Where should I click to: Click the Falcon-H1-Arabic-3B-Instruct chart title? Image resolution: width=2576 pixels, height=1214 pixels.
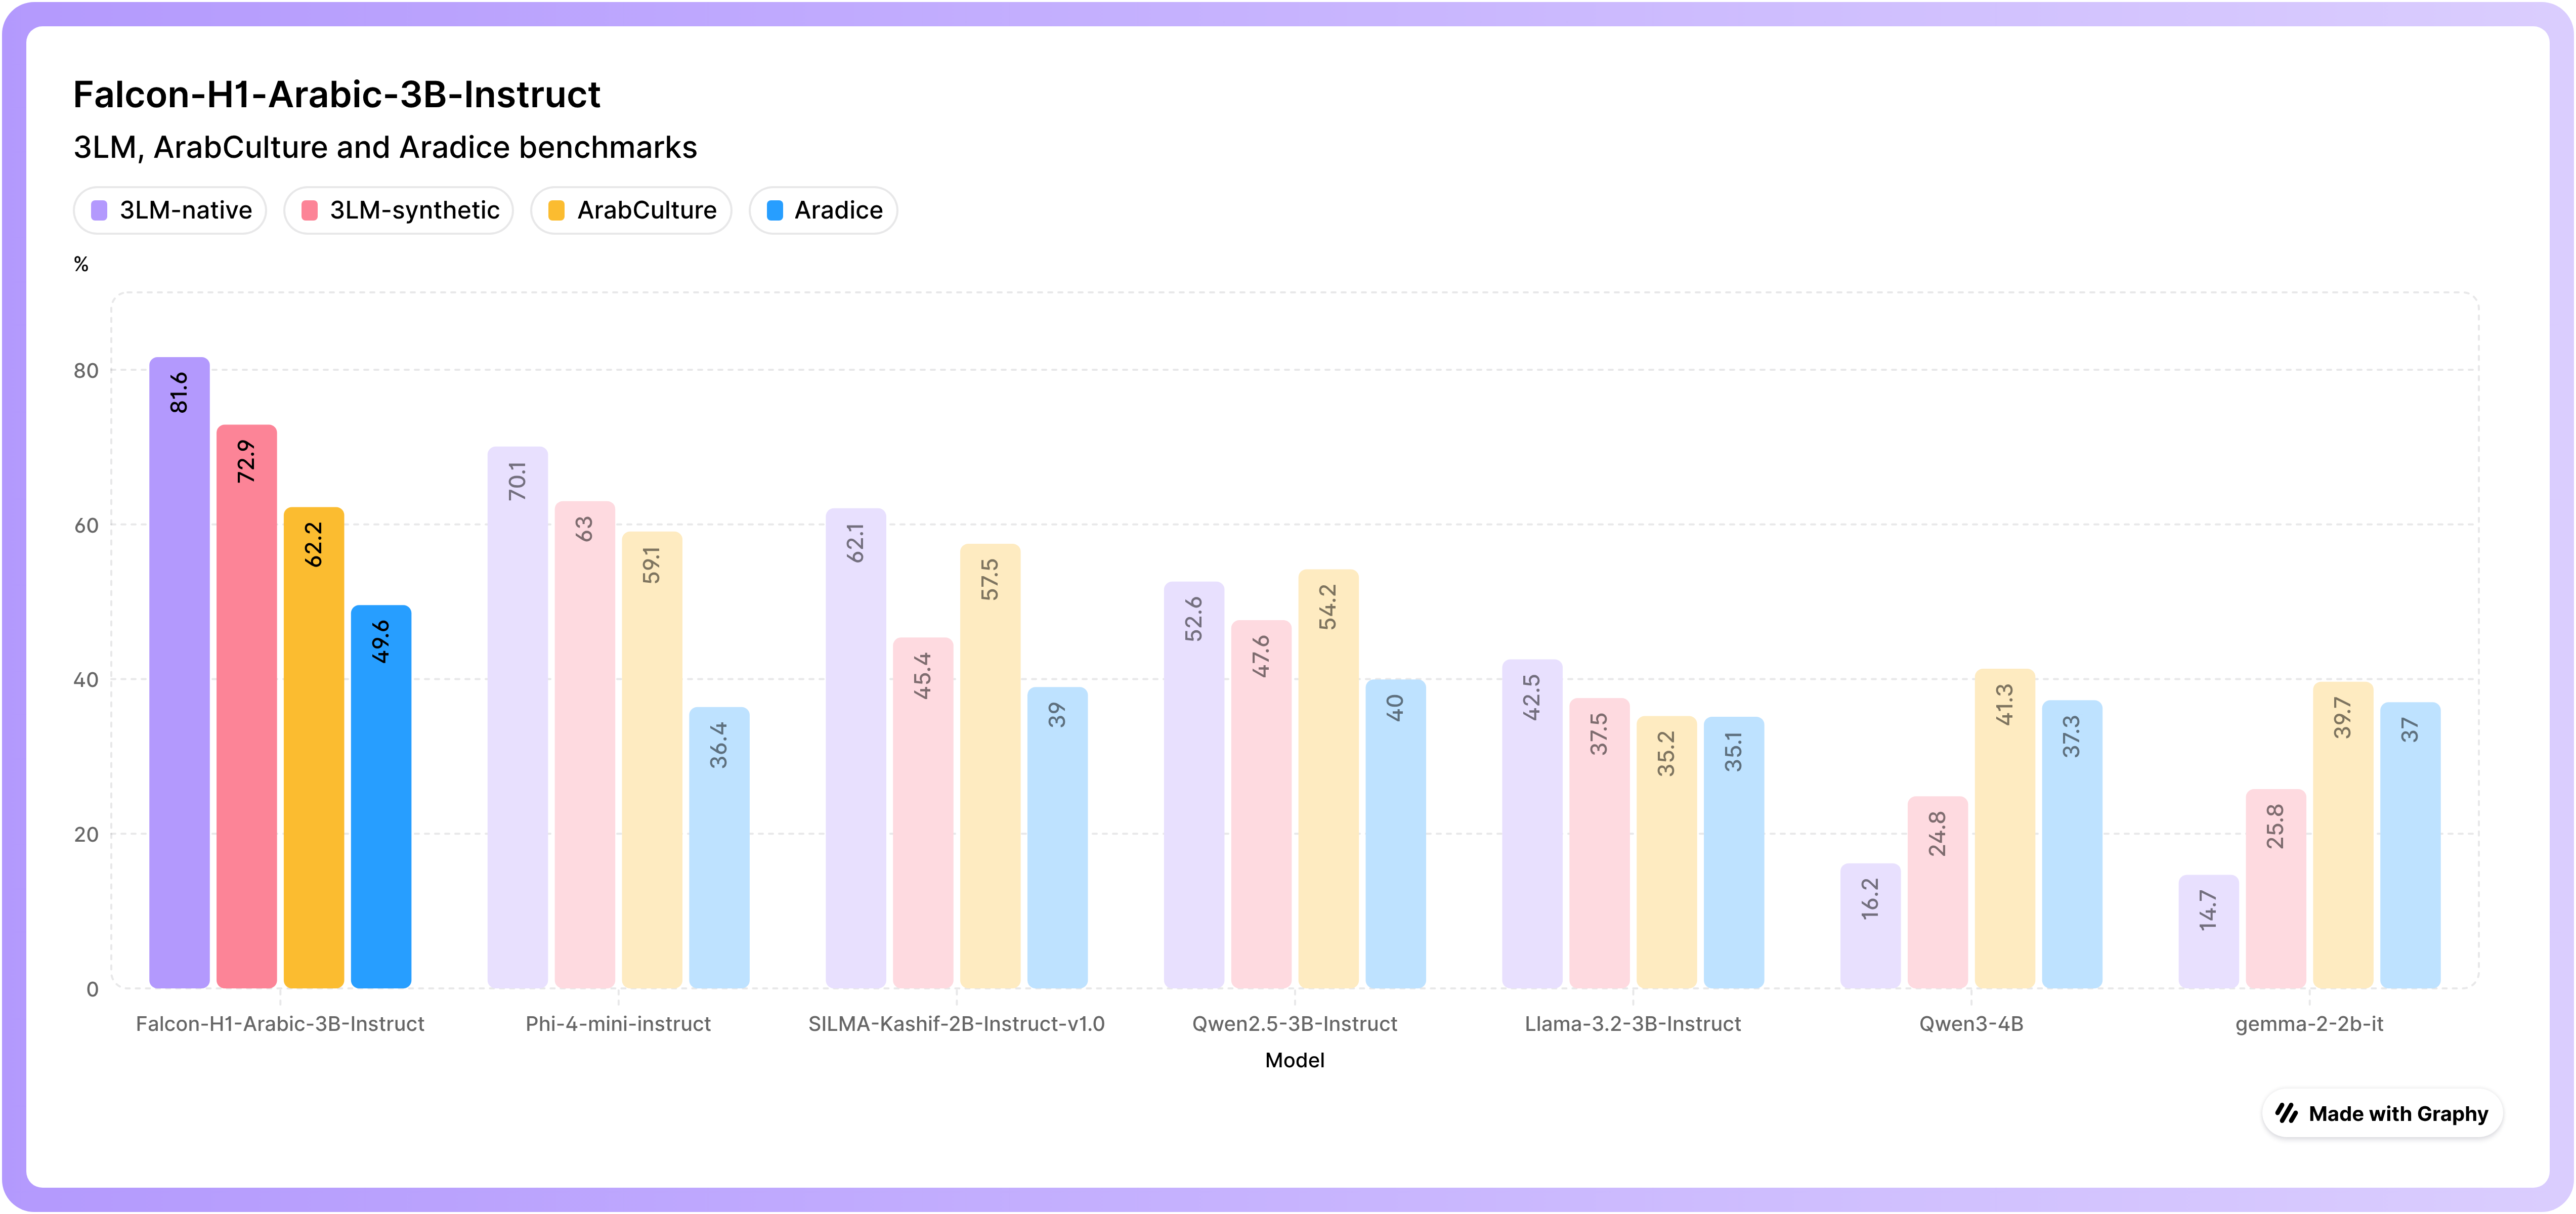coord(336,94)
